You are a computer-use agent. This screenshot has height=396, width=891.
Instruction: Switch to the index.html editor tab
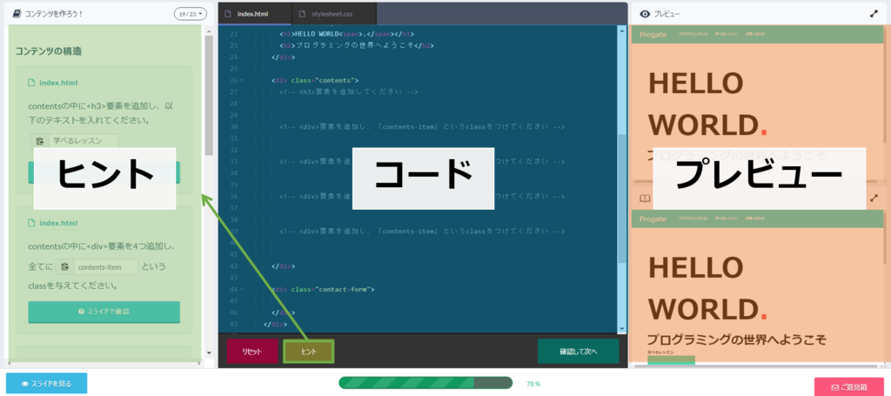254,14
